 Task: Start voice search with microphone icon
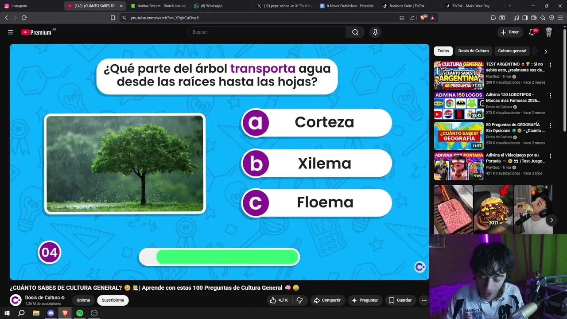(x=375, y=32)
